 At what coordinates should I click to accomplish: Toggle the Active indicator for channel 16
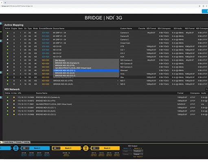[x=7, y=84]
